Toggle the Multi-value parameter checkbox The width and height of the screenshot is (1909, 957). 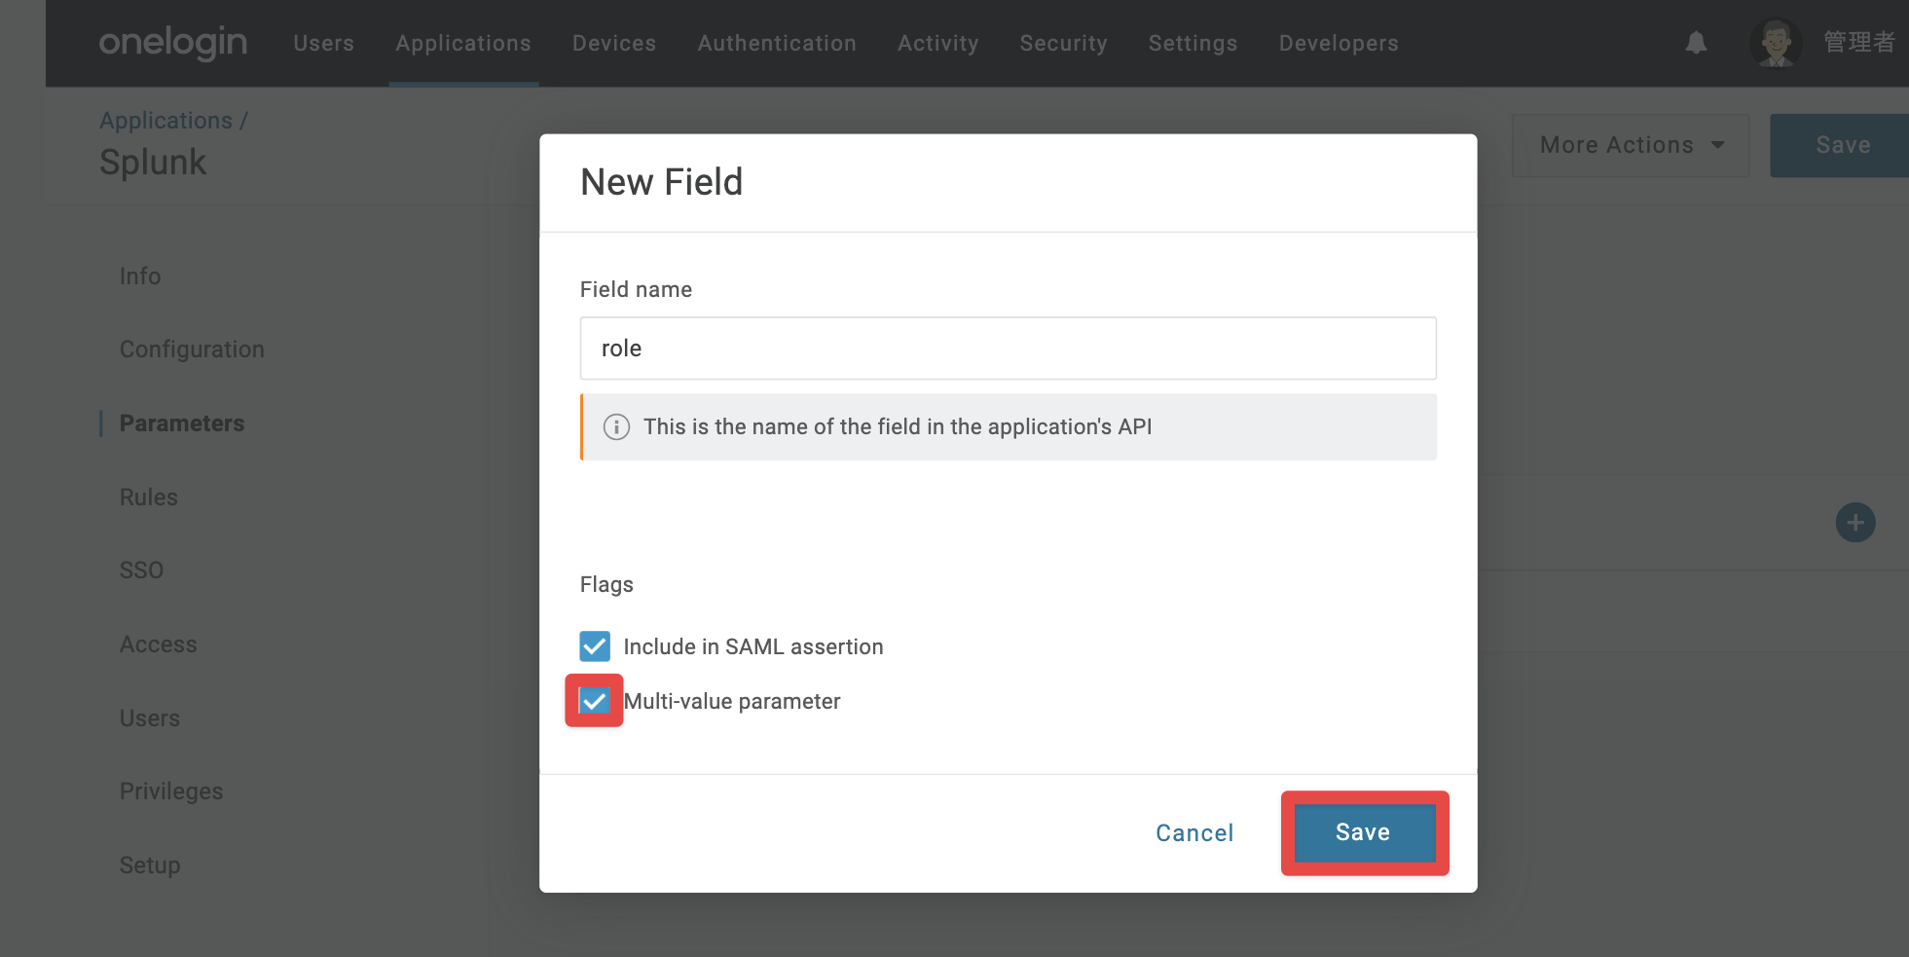pos(595,701)
